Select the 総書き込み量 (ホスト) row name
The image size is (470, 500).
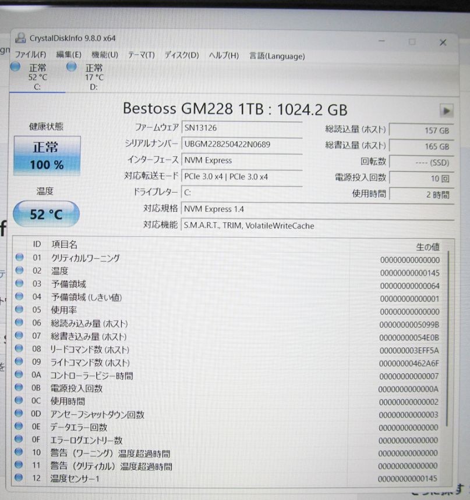89,337
